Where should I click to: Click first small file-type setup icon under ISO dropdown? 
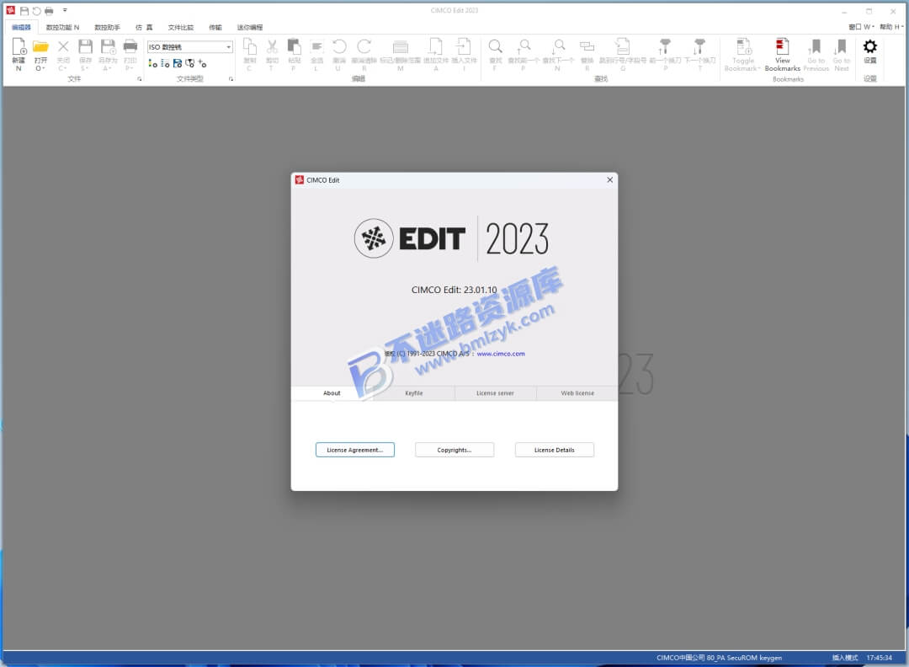[x=152, y=63]
